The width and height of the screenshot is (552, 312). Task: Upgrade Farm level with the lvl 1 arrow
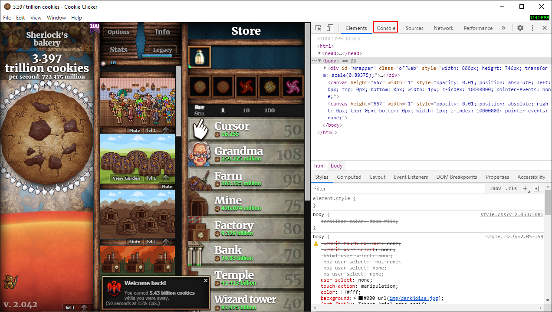166,178
